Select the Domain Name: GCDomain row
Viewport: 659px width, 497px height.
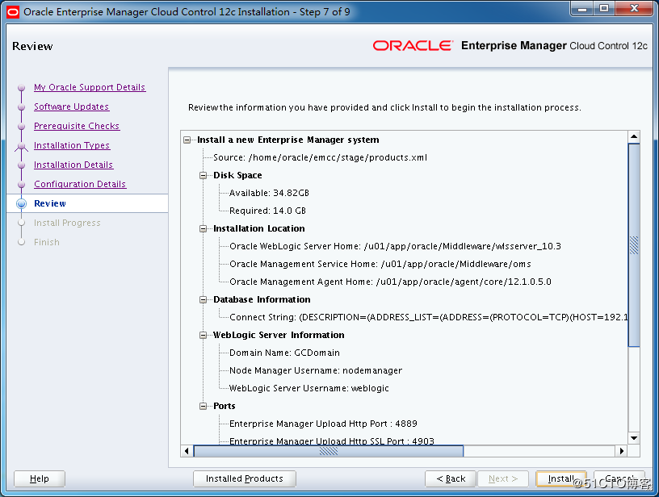click(284, 353)
